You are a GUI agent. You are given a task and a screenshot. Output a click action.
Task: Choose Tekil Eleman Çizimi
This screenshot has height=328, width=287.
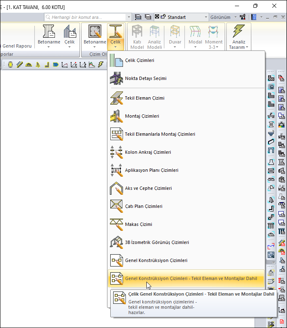pos(186,98)
